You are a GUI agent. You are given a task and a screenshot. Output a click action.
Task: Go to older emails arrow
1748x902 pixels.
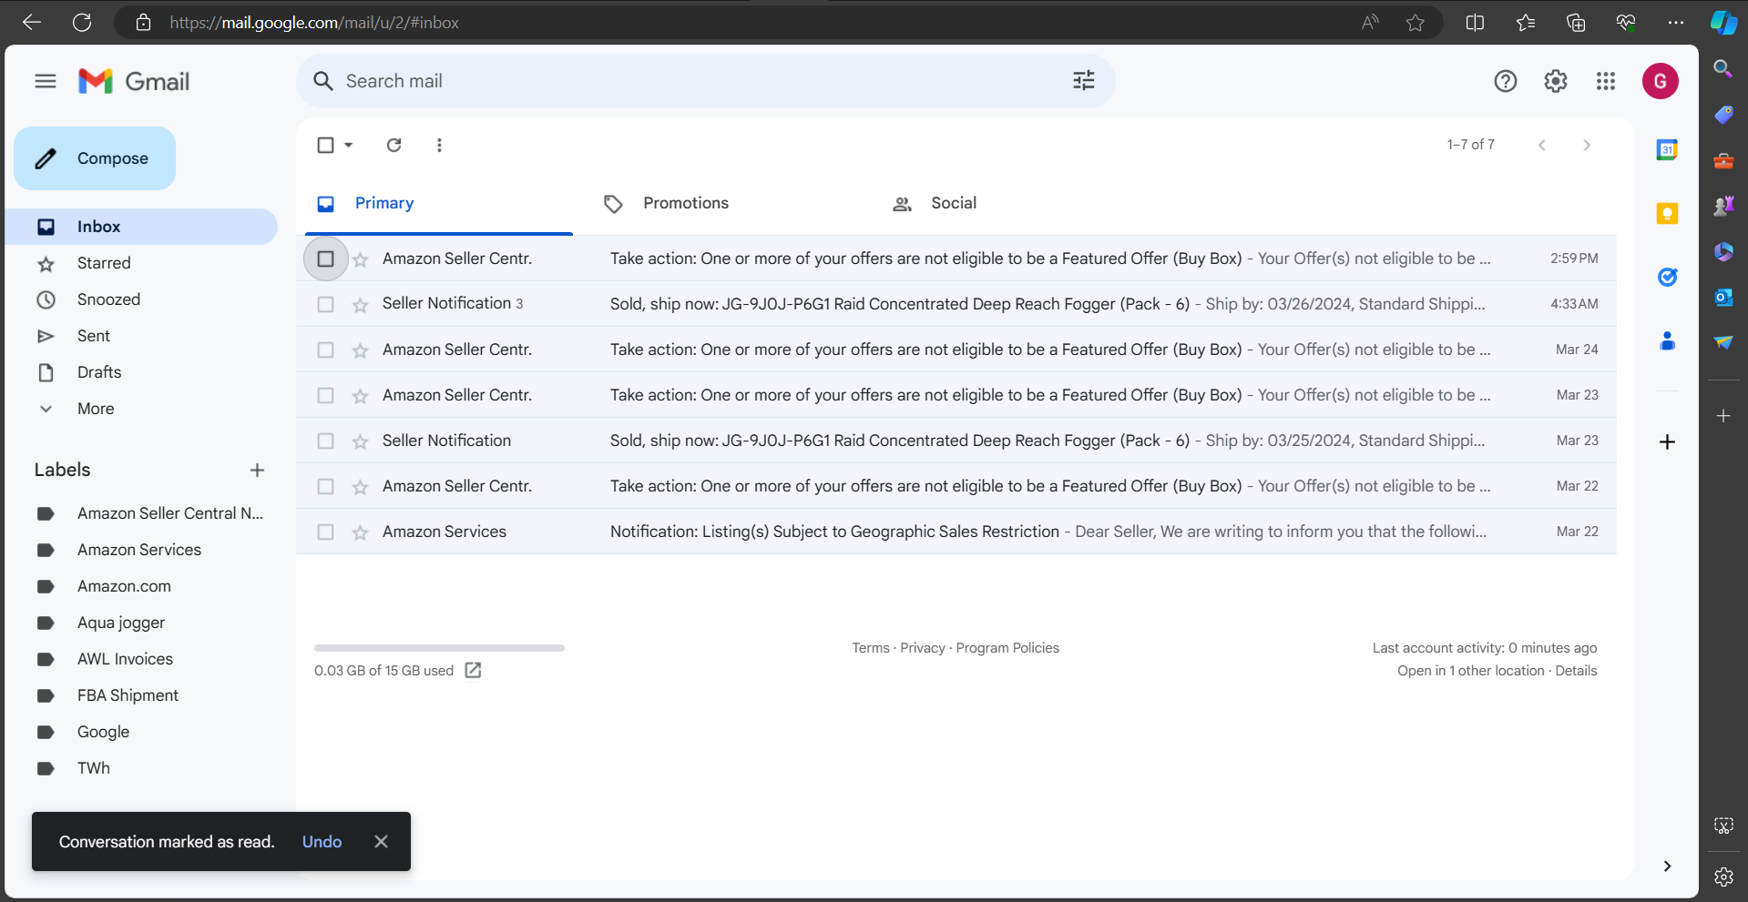tap(1587, 145)
